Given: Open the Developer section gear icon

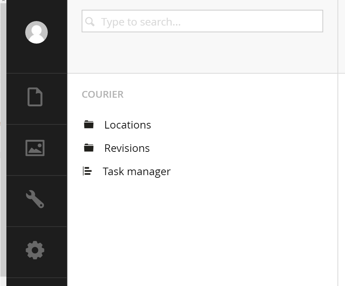Looking at the screenshot, I should [35, 250].
